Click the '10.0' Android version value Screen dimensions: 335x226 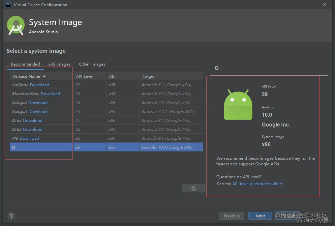267,115
